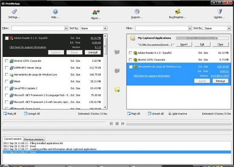Click the DAMN NFO Viewer Setup icon
Screen dimensions: 234x167
click(x=11, y=68)
